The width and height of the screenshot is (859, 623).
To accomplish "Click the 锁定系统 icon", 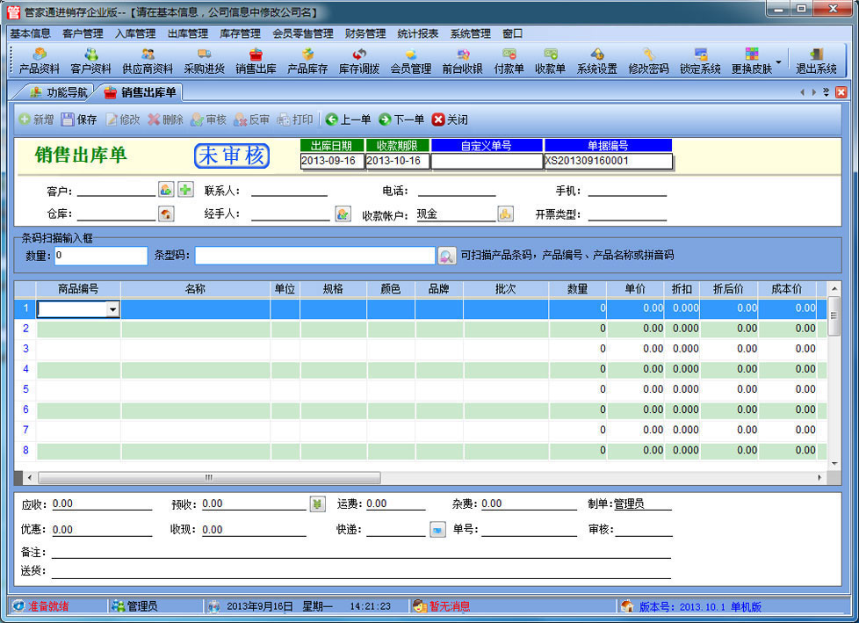I will (700, 61).
